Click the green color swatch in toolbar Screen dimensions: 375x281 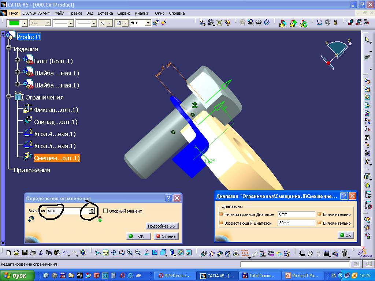click(14, 23)
